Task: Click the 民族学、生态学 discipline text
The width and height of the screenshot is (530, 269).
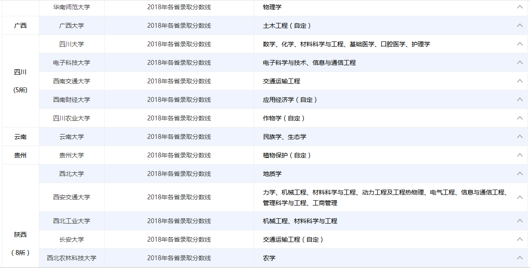Action: (x=285, y=137)
